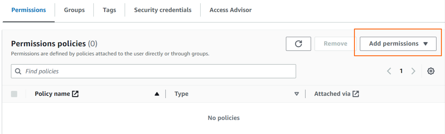This screenshot has height=134, width=445.
Task: Toggle the select-all policies checkbox
Action: [14, 94]
